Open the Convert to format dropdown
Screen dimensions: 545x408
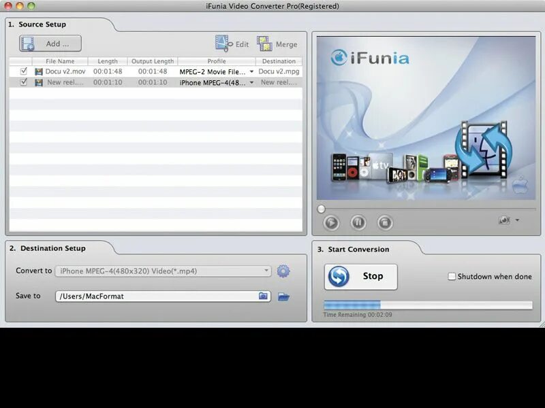point(163,271)
